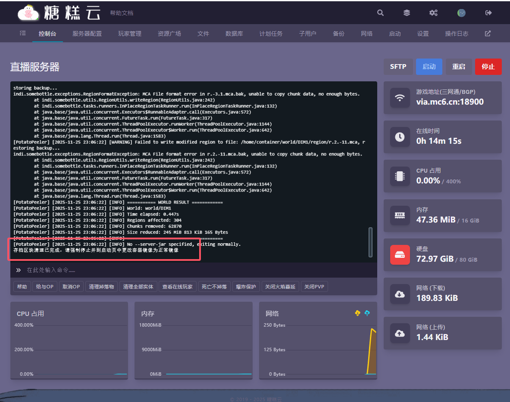This screenshot has width=510, height=402.
Task: Click the search icon in top header
Action: point(380,13)
